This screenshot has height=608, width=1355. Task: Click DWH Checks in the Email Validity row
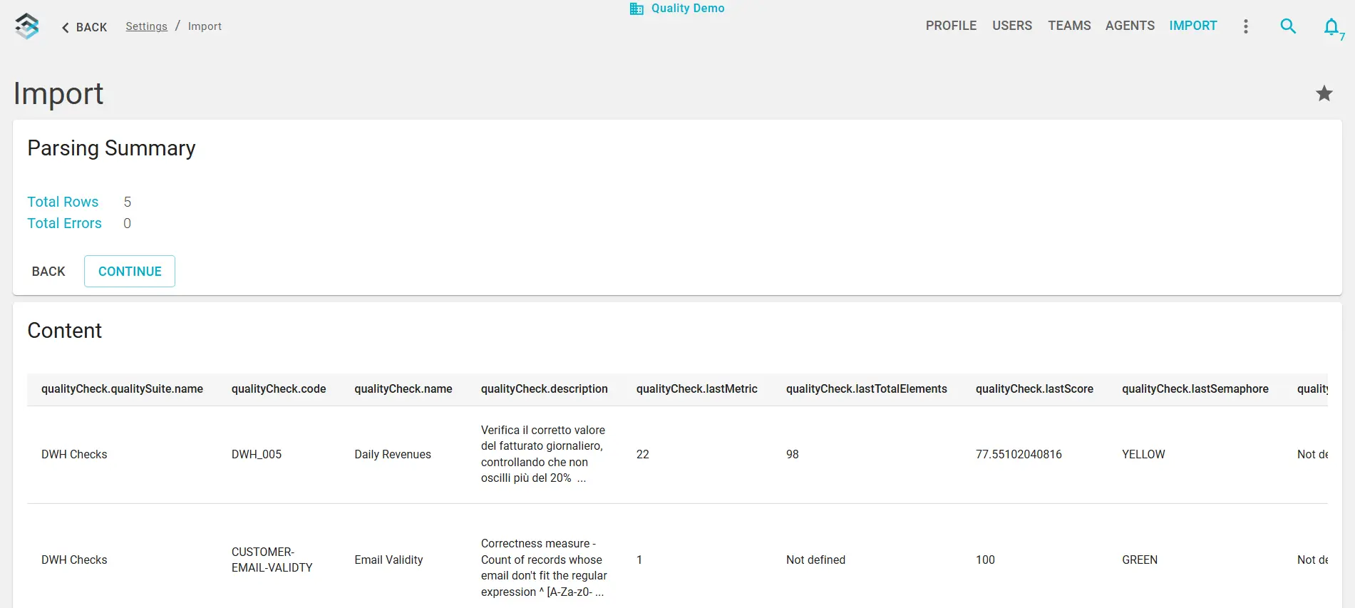click(74, 560)
